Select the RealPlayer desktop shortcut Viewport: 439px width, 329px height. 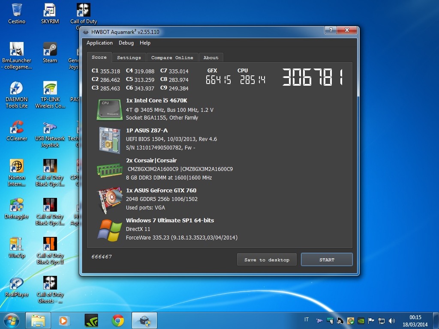tap(17, 287)
